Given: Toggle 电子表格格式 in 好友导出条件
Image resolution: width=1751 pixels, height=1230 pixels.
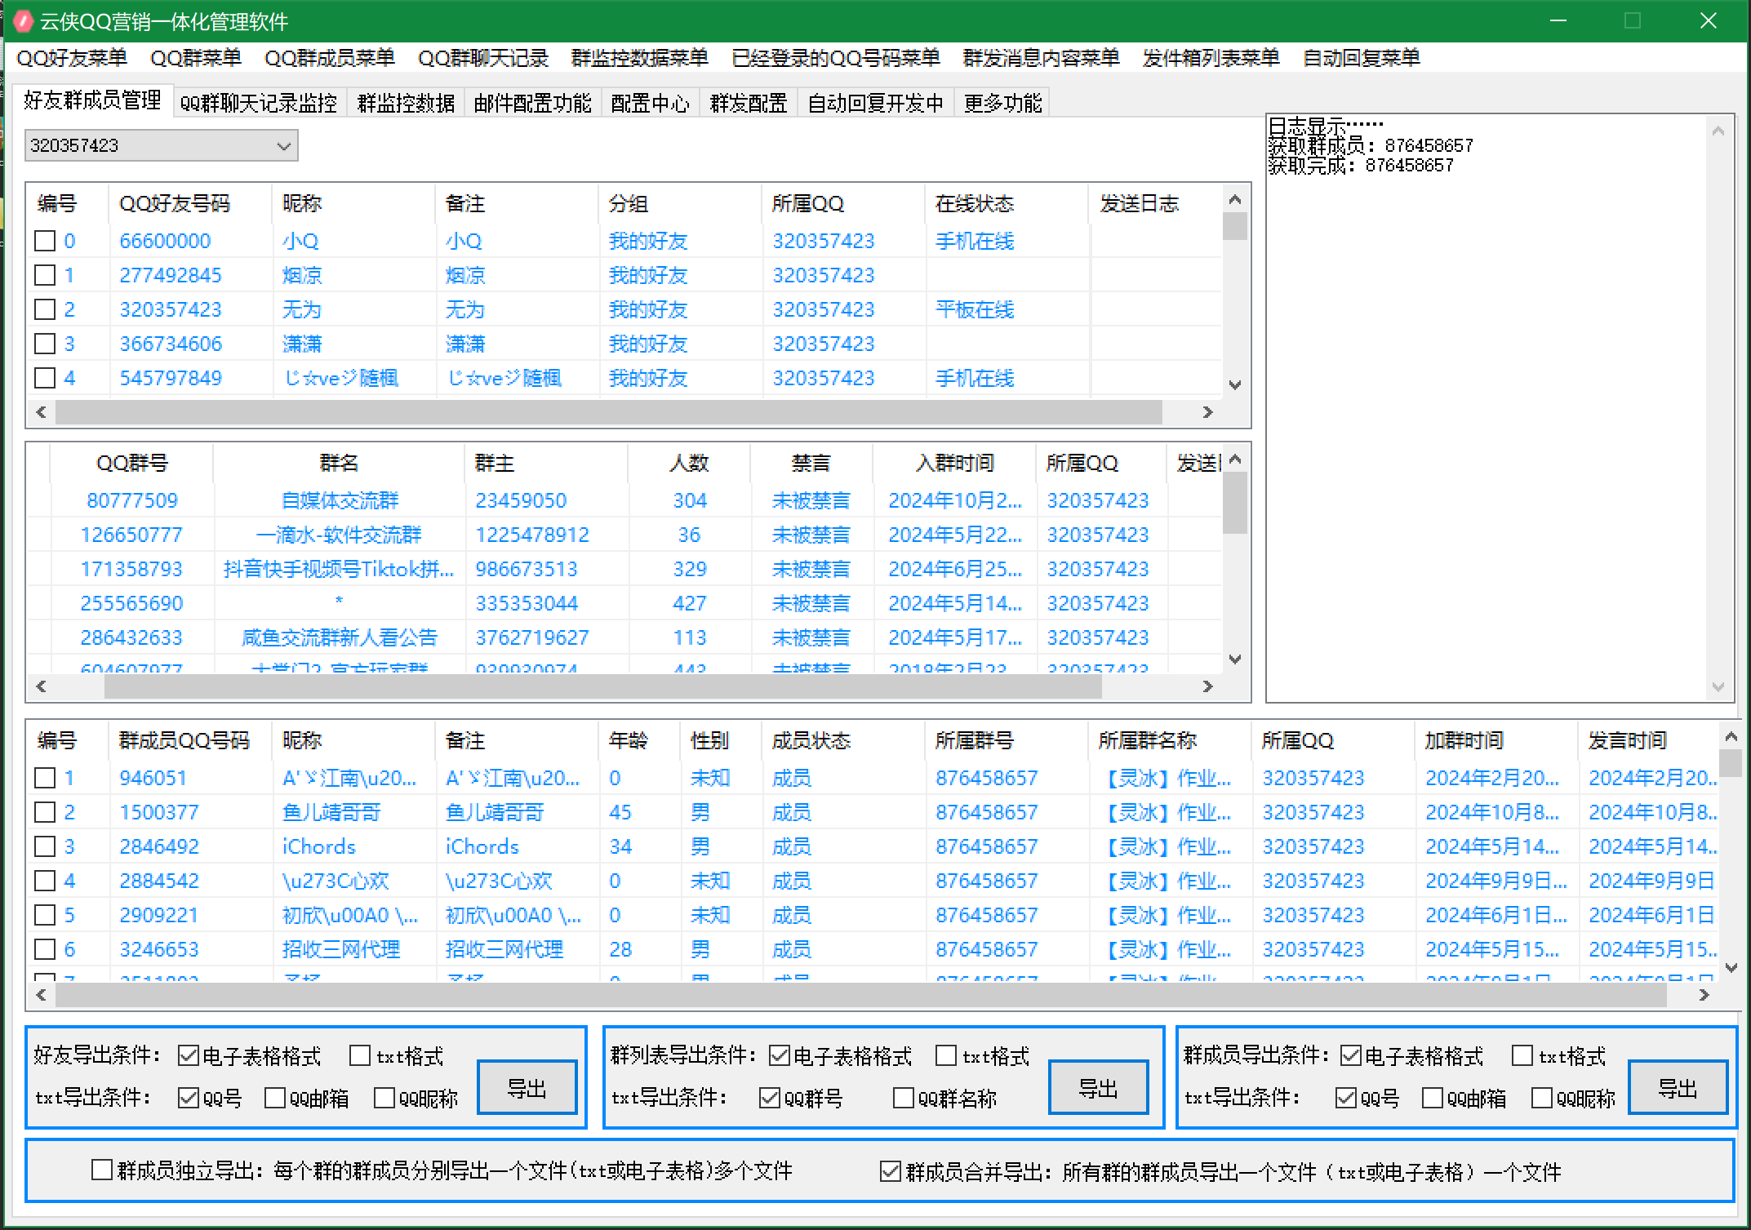Looking at the screenshot, I should tap(189, 1056).
